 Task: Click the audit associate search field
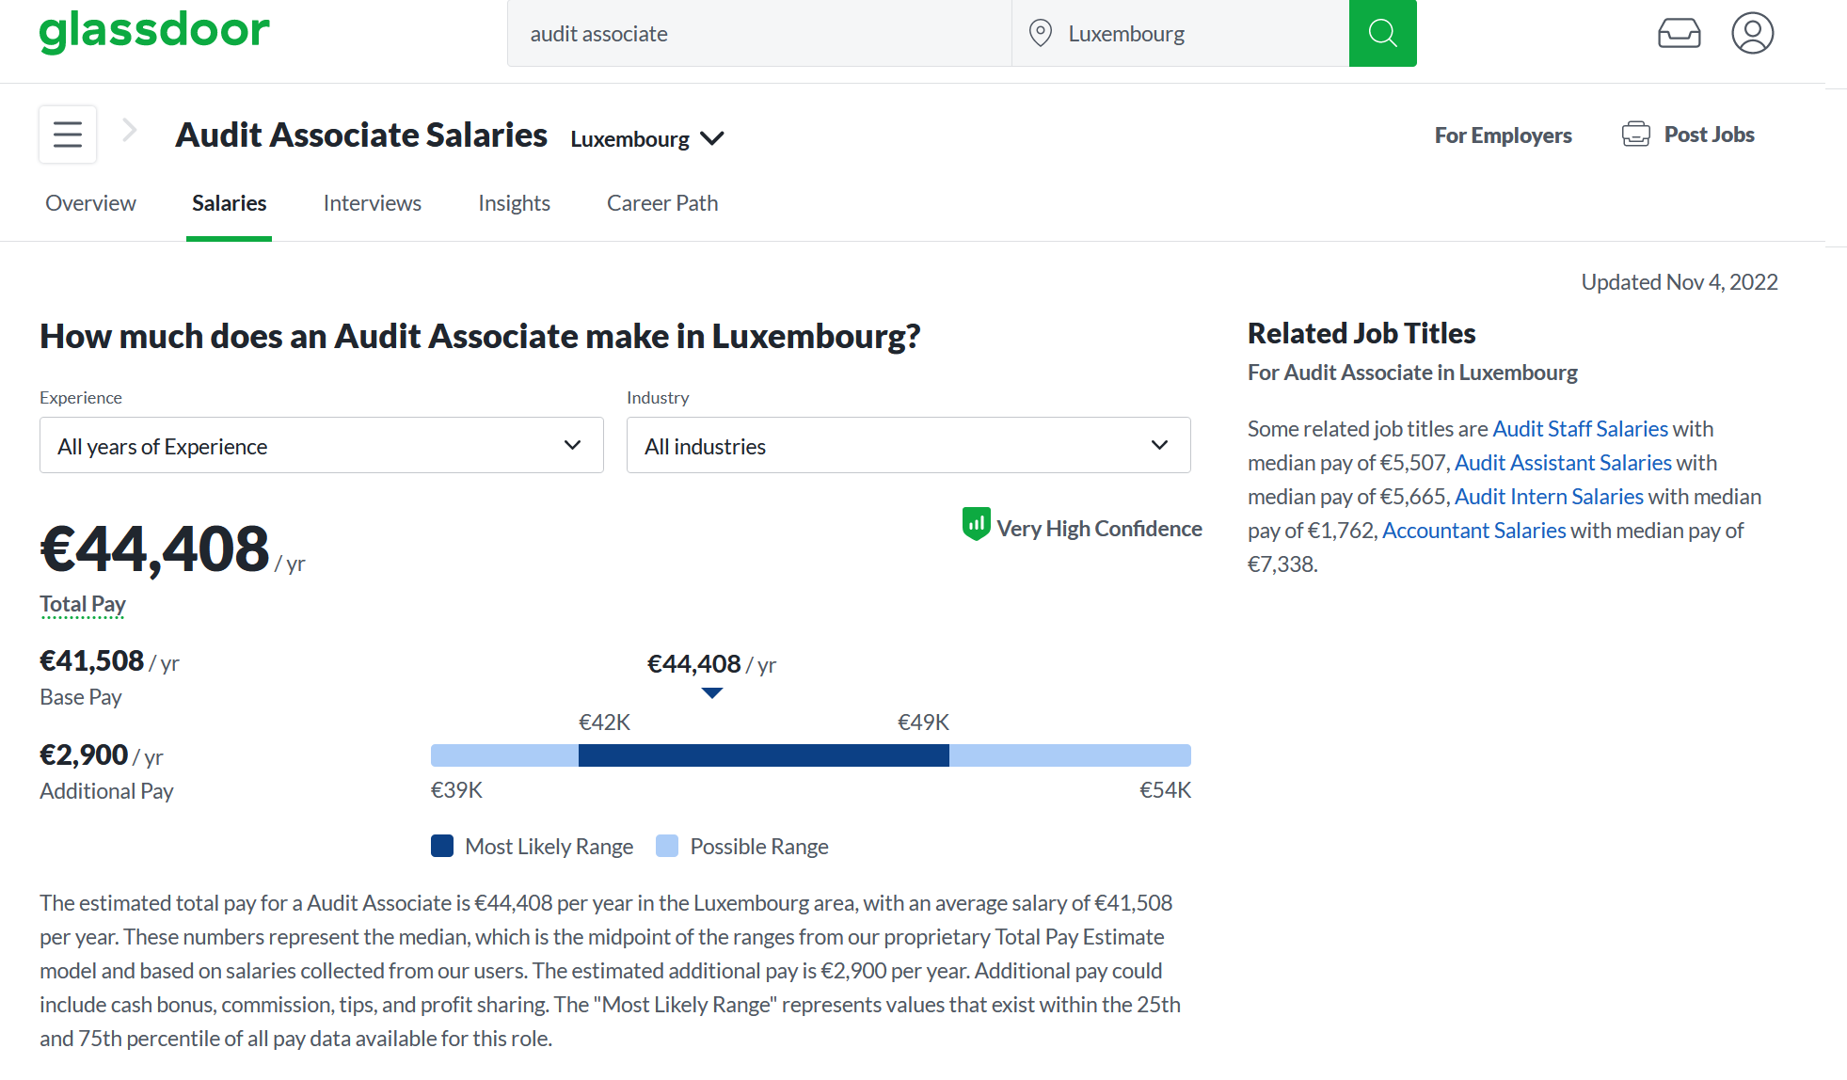pyautogui.click(x=758, y=34)
